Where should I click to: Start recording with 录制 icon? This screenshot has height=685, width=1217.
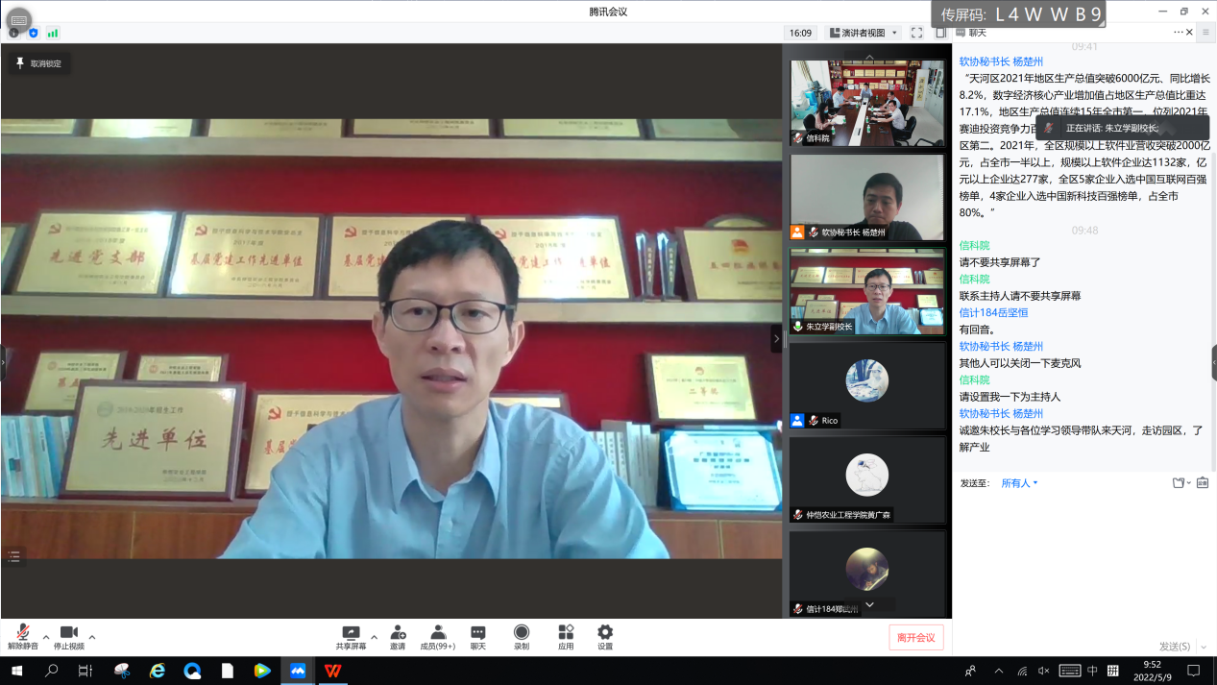click(x=522, y=636)
